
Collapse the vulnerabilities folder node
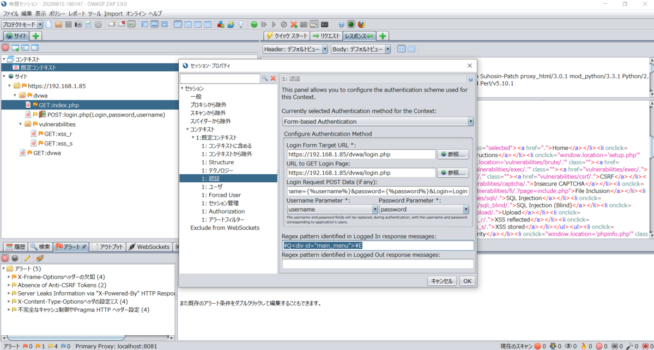21,124
